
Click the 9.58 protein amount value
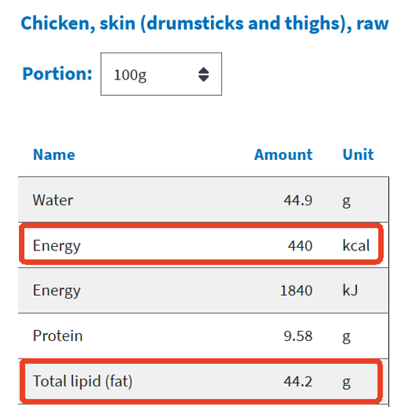[298, 336]
